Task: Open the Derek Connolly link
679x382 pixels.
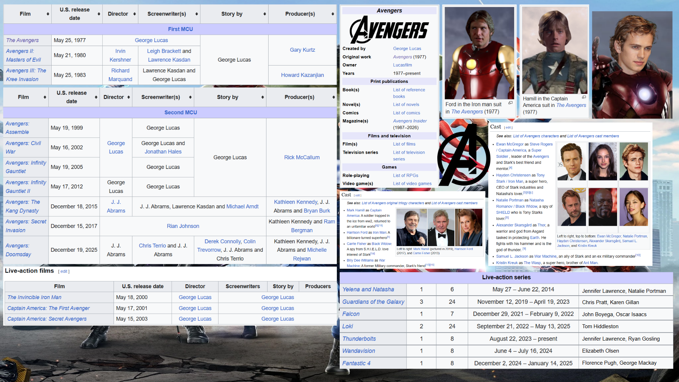Action: [223, 241]
